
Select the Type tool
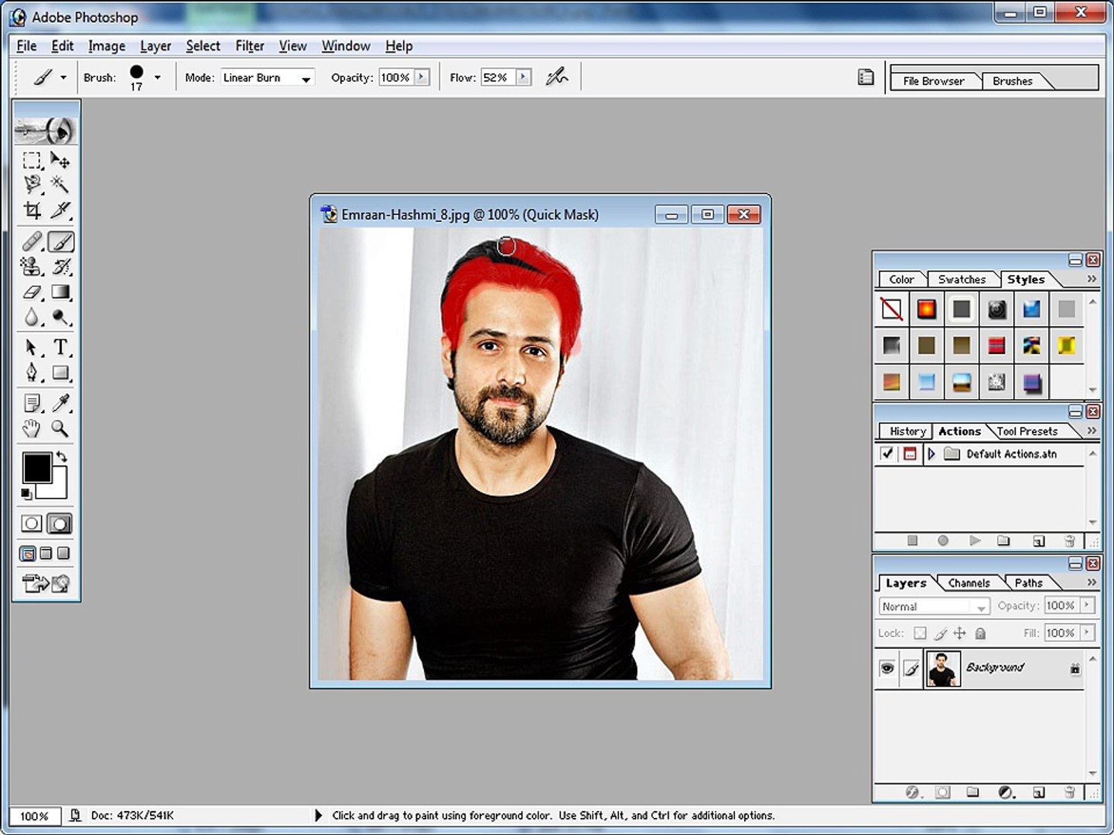tap(60, 347)
